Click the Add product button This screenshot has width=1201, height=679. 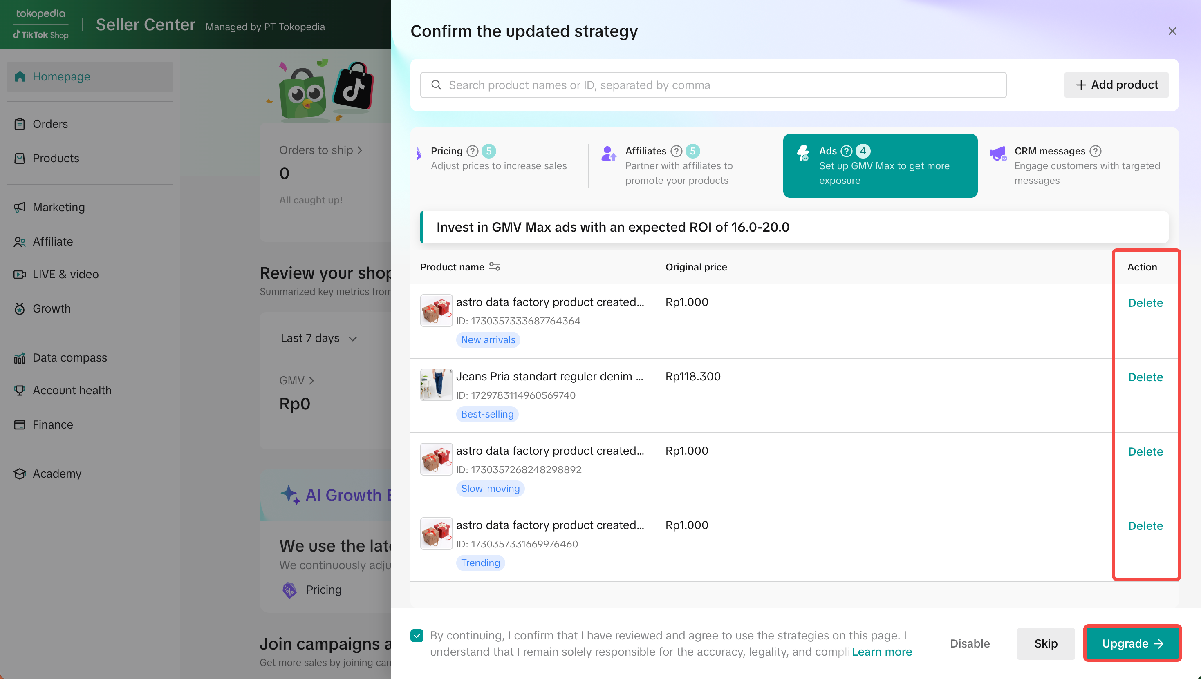tap(1116, 85)
